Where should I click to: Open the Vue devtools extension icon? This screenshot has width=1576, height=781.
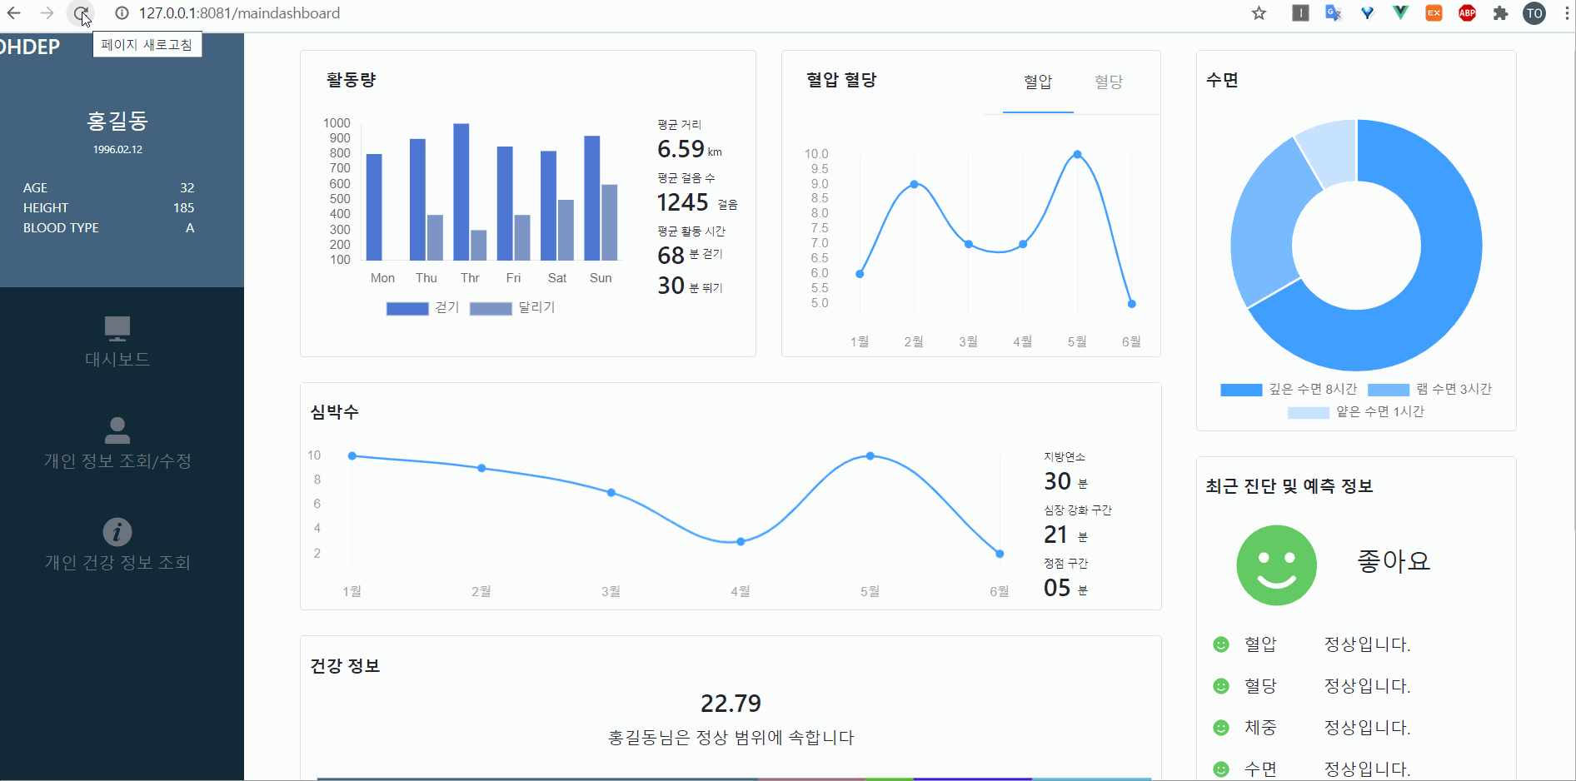point(1400,13)
